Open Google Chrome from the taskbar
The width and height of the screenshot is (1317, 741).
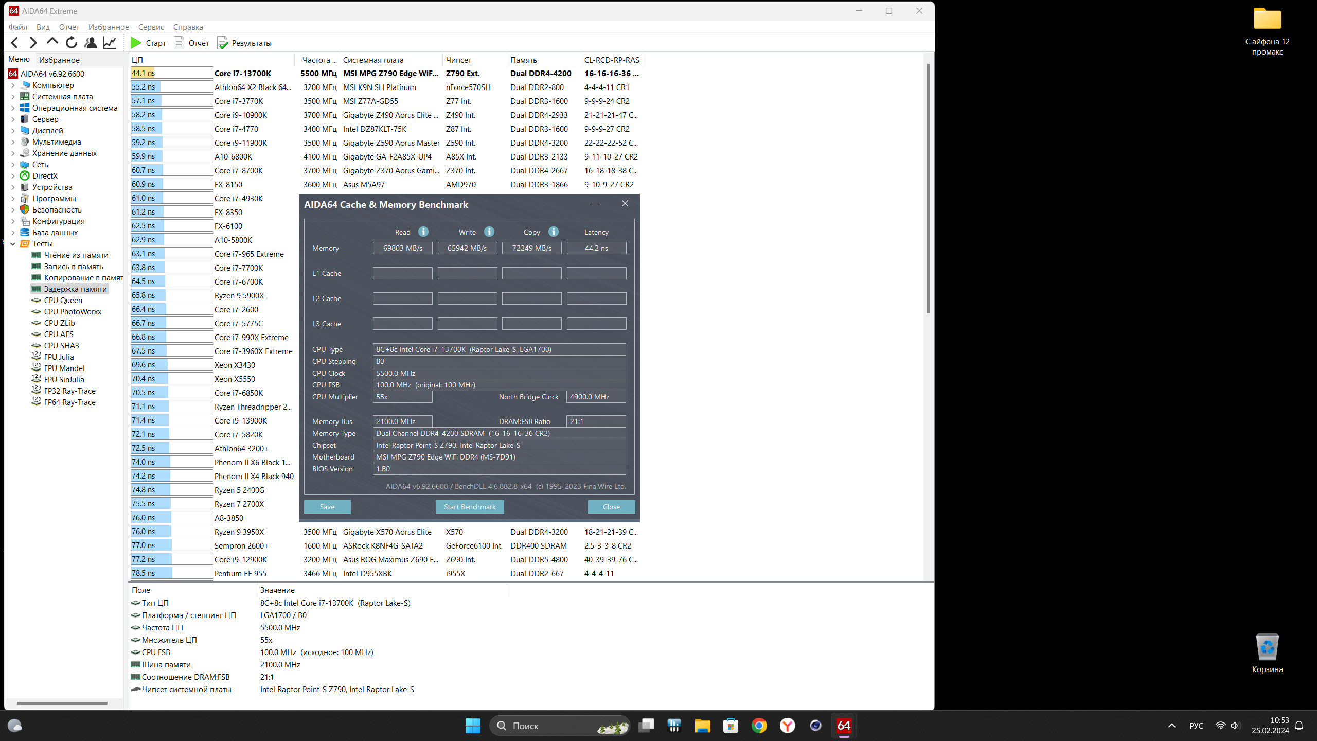[x=759, y=726]
